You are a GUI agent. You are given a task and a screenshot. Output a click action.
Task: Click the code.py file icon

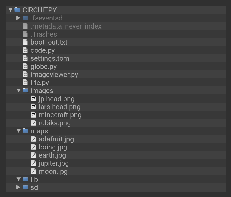pyautogui.click(x=25, y=50)
